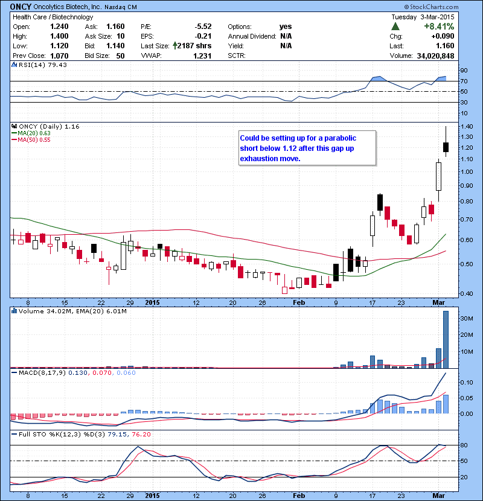Click the EPS value -0.21
483x501 pixels.
click(203, 36)
